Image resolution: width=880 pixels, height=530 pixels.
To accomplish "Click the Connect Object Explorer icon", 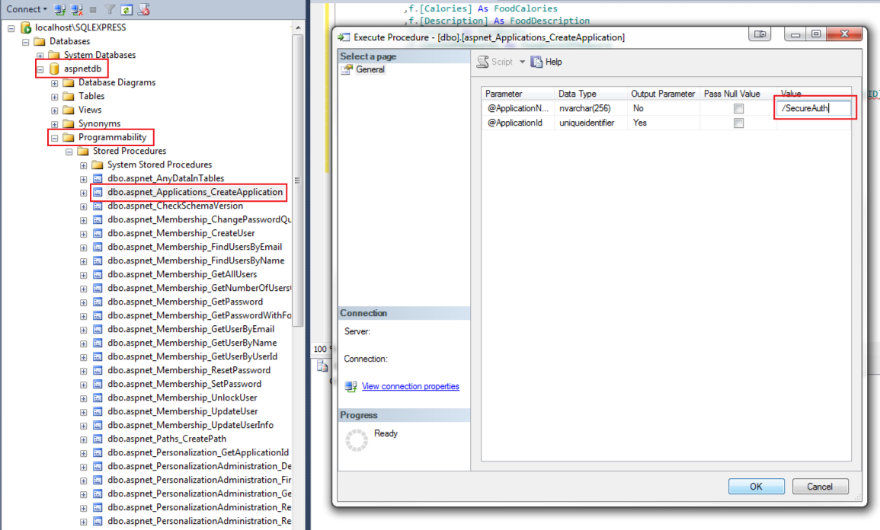I will [x=60, y=10].
